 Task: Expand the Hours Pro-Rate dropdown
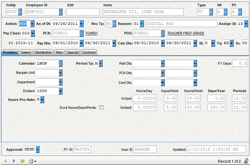pos(42,100)
